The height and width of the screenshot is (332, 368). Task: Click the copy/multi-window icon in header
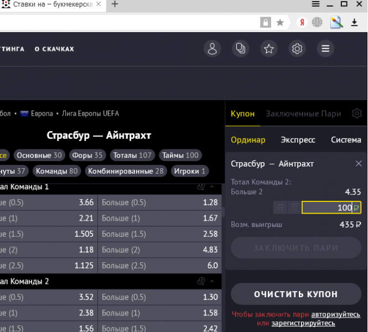pos(241,49)
